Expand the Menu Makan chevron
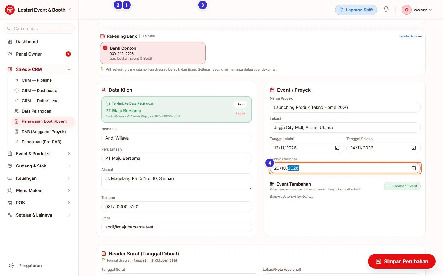The image size is (443, 276). pyautogui.click(x=69, y=190)
